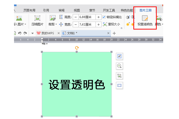Screen dimensions: 179x119
Task: Open the 视图 view tab
Action: pyautogui.click(x=77, y=10)
